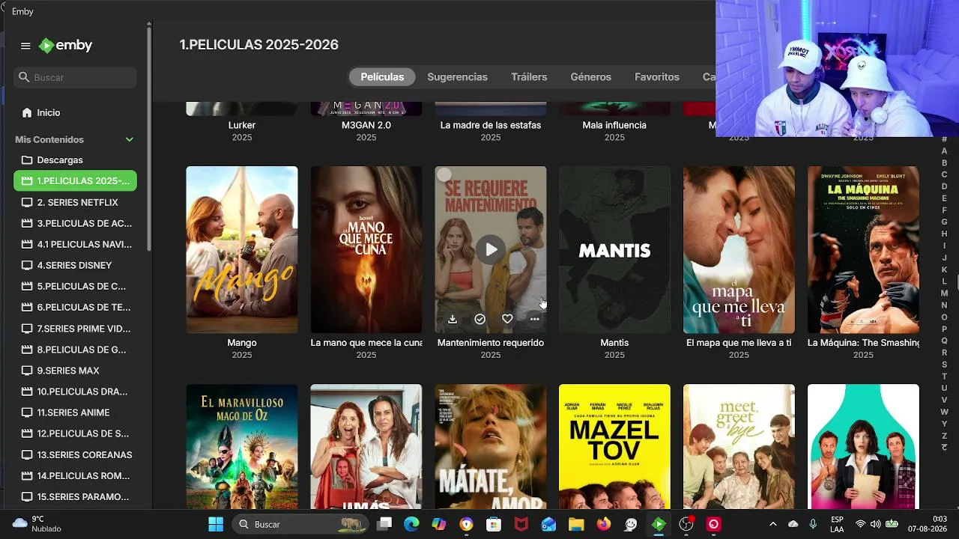Jump to letter S in the alphabet index
Screen dimensions: 959x539
point(945,365)
